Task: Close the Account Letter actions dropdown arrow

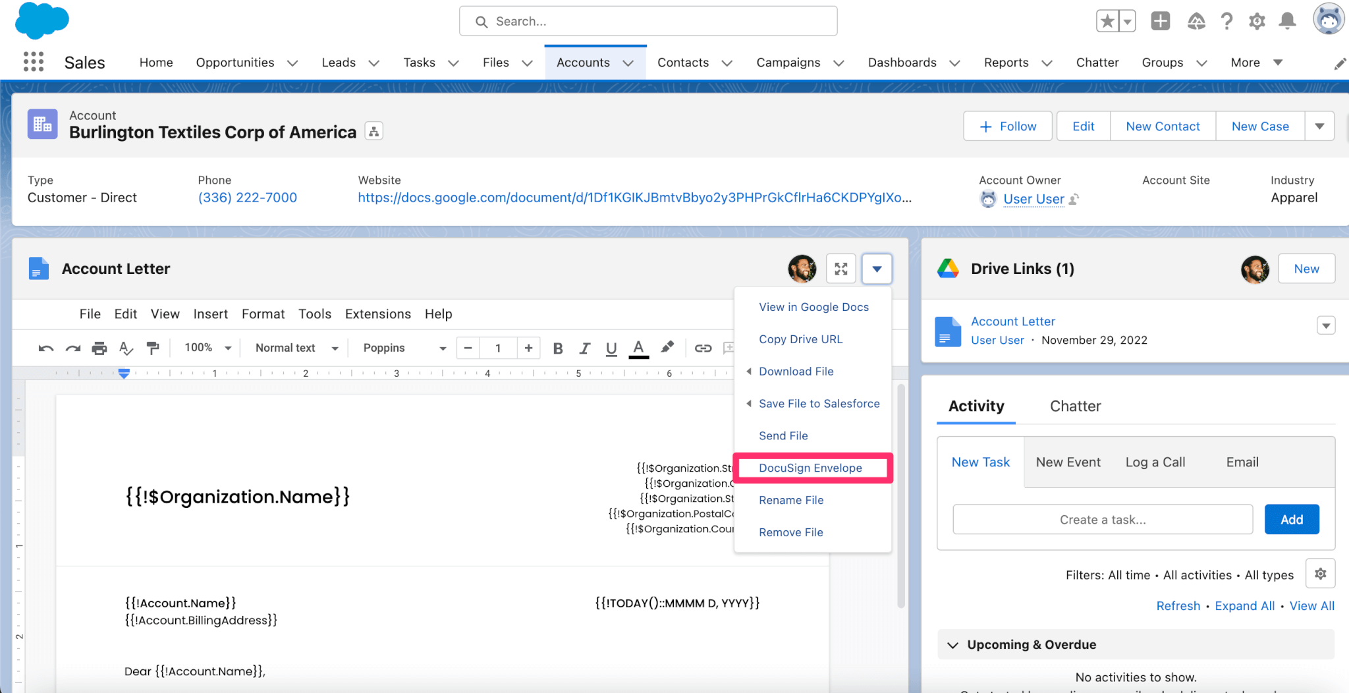Action: click(x=877, y=269)
